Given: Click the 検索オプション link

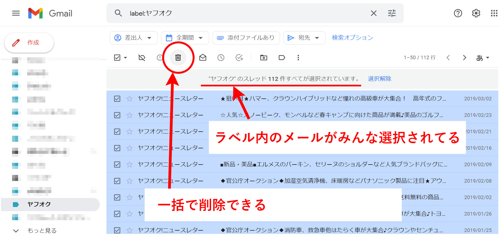Looking at the screenshot, I should pos(352,38).
